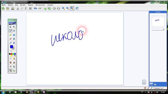
Task: Click the brown notebook icon in the palette
Action: click(x=10, y=63)
